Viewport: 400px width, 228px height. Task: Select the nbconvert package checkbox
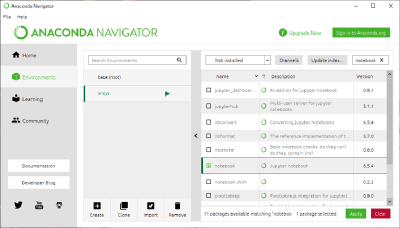click(209, 122)
